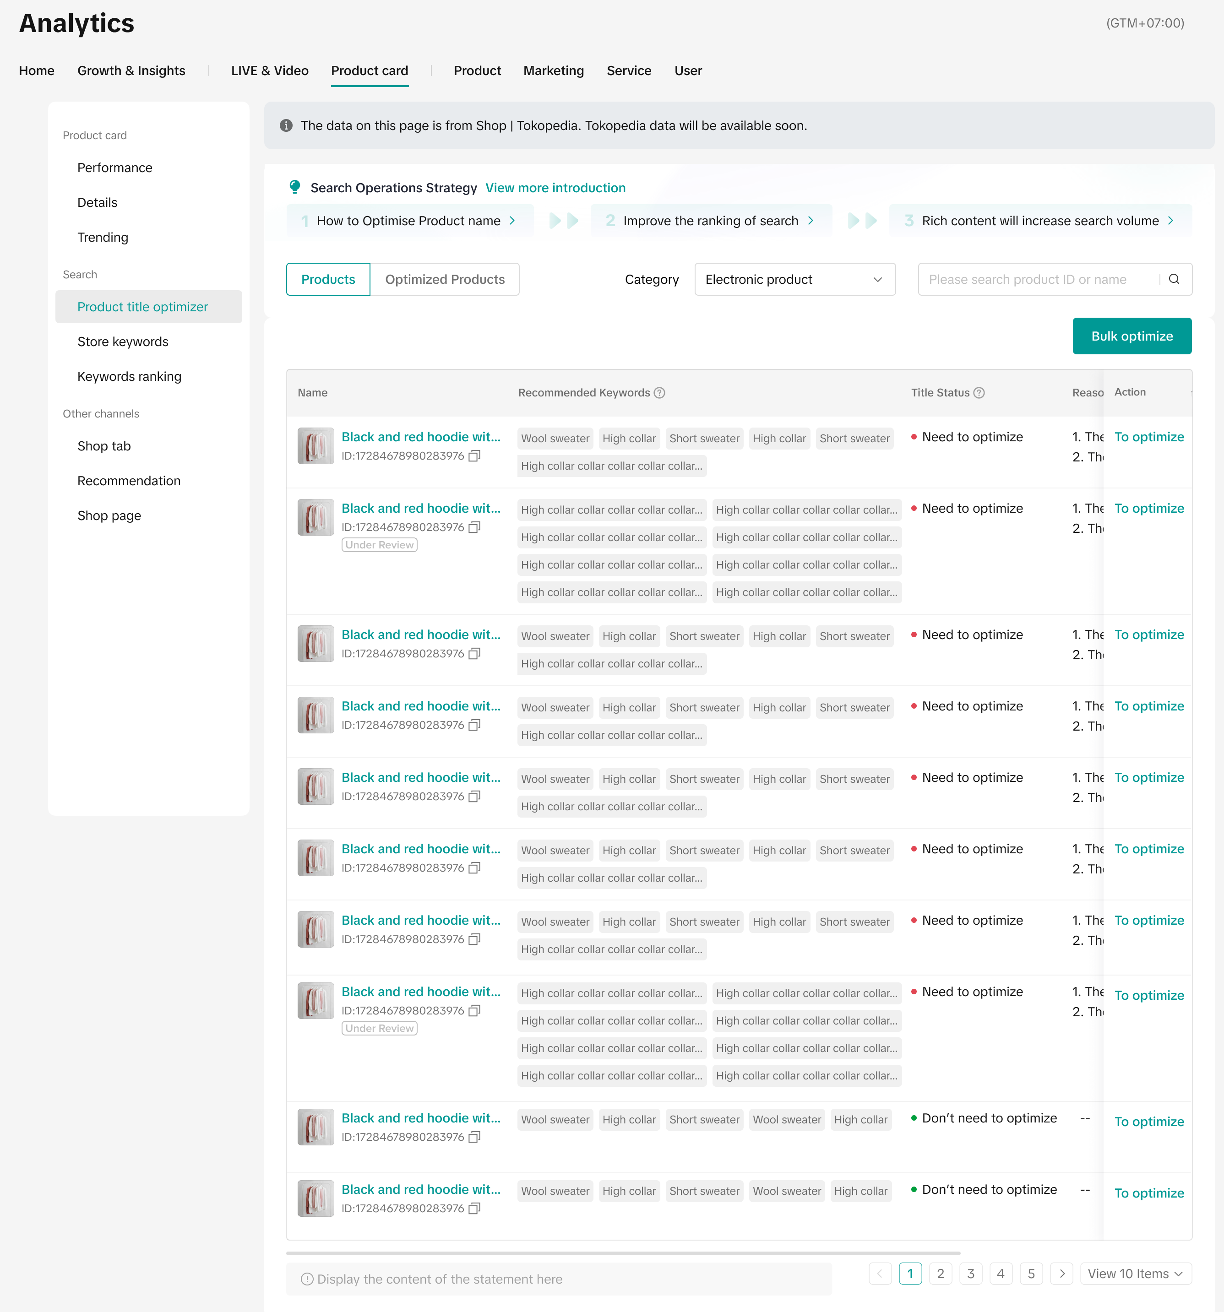1224x1312 pixels.
Task: Click Recommended Keywords help icon
Action: [x=659, y=393]
